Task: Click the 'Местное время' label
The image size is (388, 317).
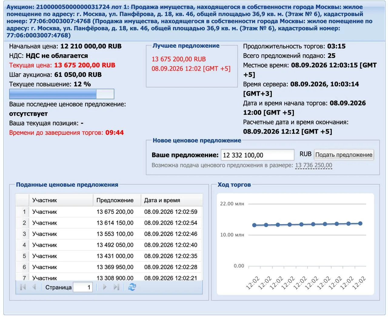Action: pos(266,65)
